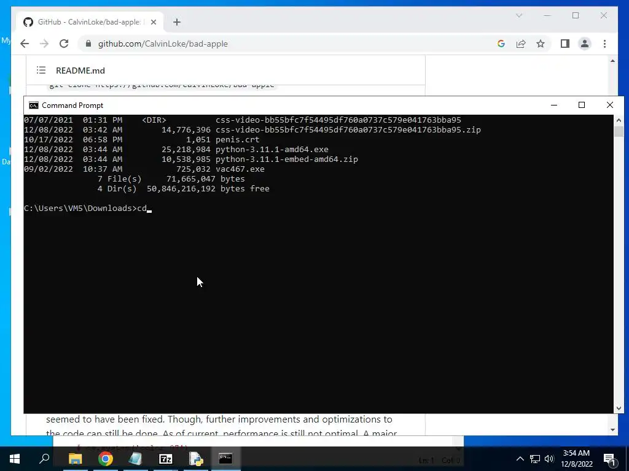The height and width of the screenshot is (471, 629).
Task: Open the Windows Start menu
Action: pos(15,459)
